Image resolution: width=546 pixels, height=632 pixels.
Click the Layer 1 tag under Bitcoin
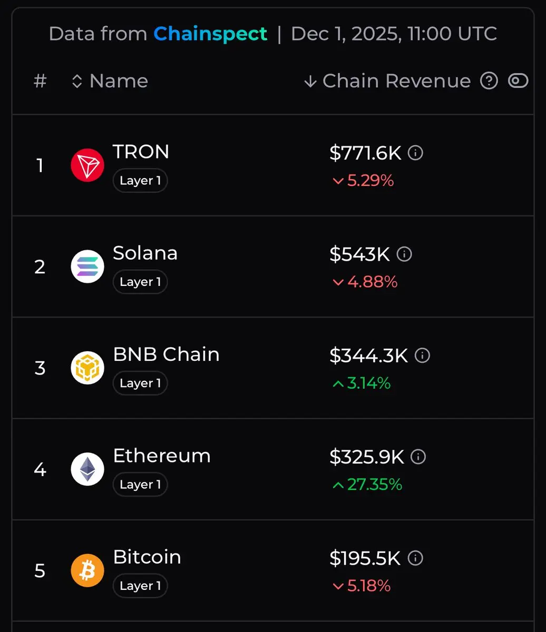click(140, 586)
